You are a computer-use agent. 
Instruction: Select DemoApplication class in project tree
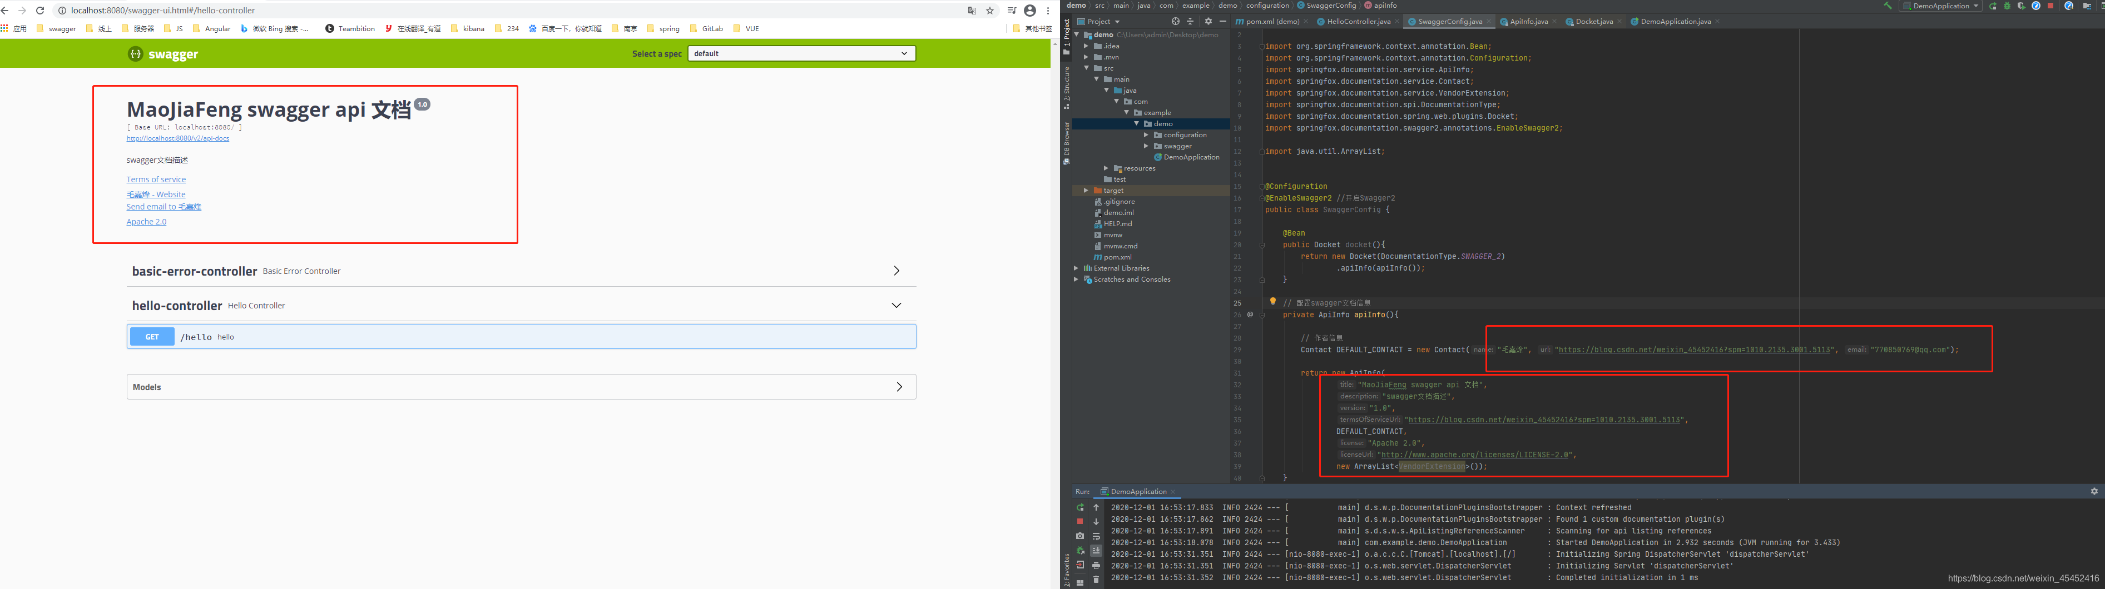(x=1186, y=157)
